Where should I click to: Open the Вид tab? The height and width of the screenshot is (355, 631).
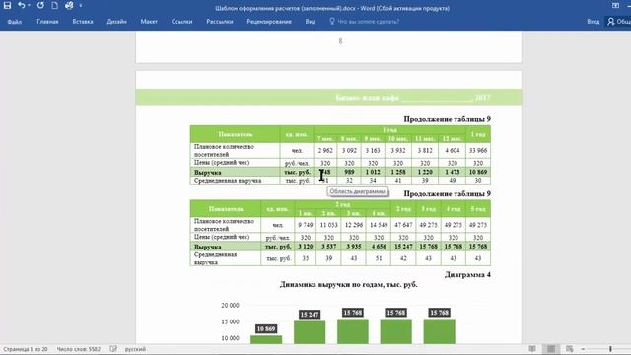(311, 22)
